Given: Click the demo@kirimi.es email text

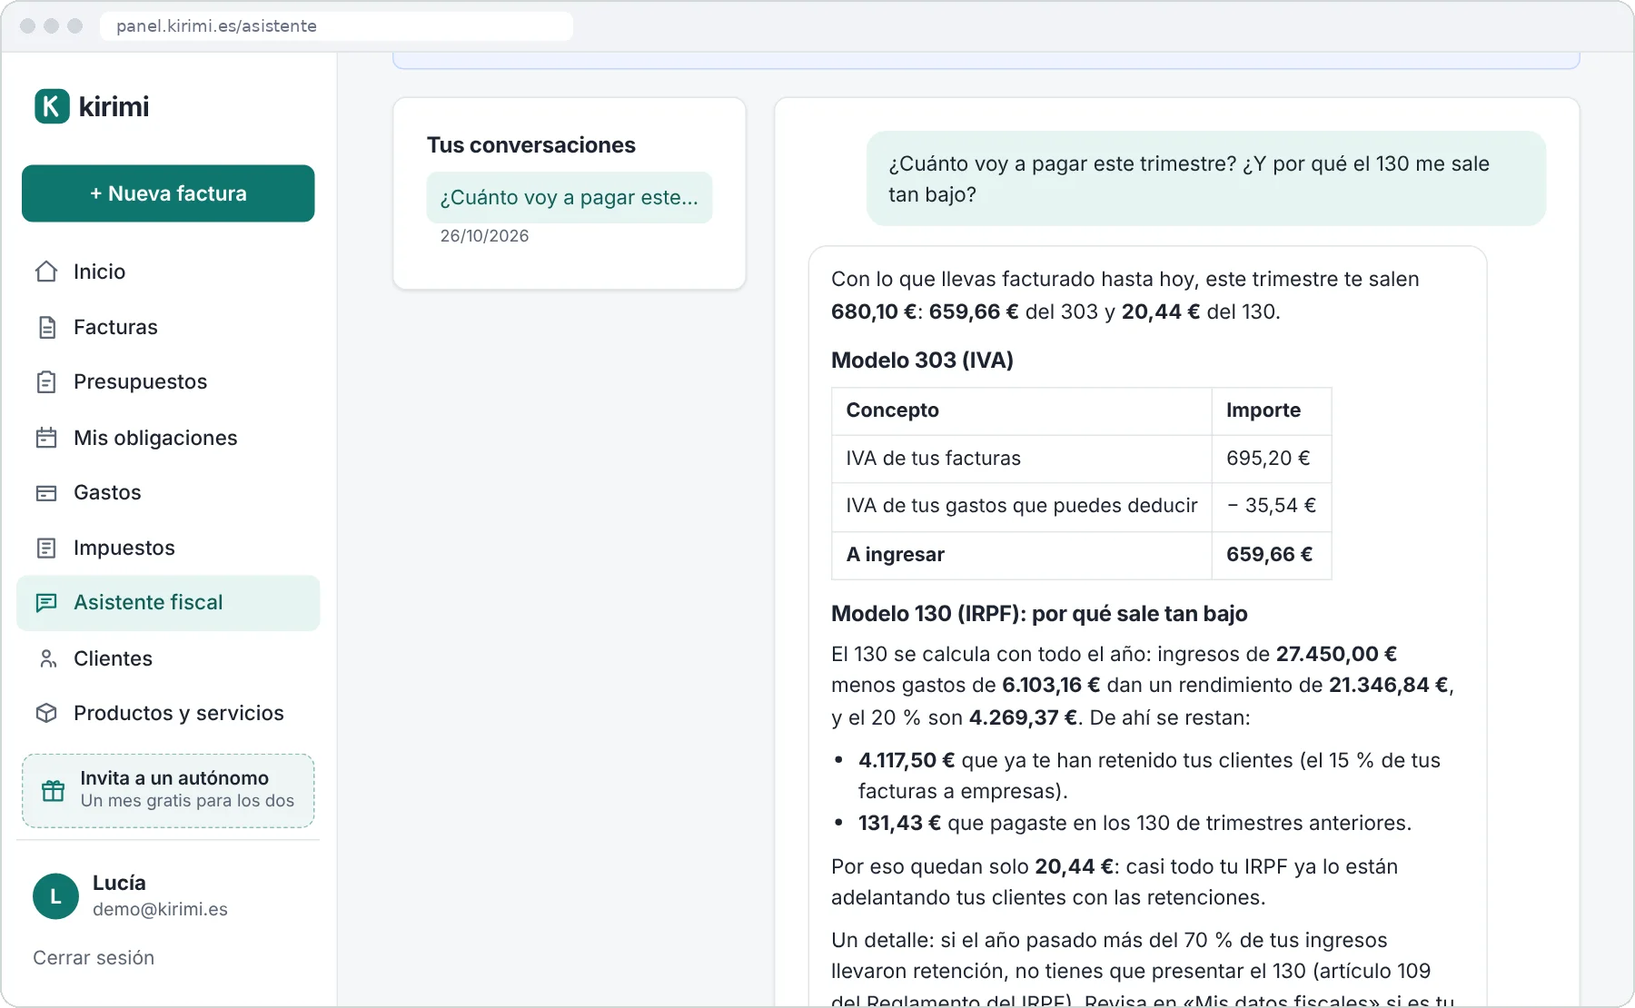Looking at the screenshot, I should 160,910.
